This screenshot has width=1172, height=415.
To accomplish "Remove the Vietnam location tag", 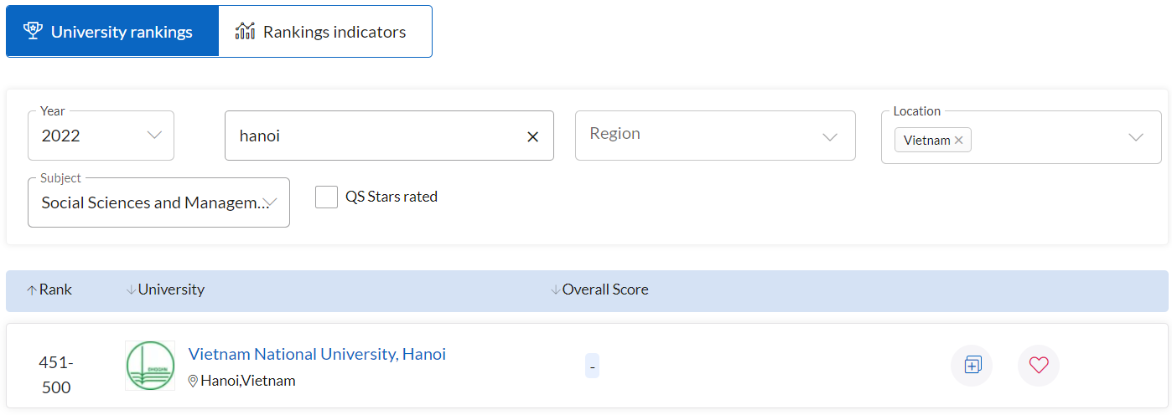I will tap(958, 141).
